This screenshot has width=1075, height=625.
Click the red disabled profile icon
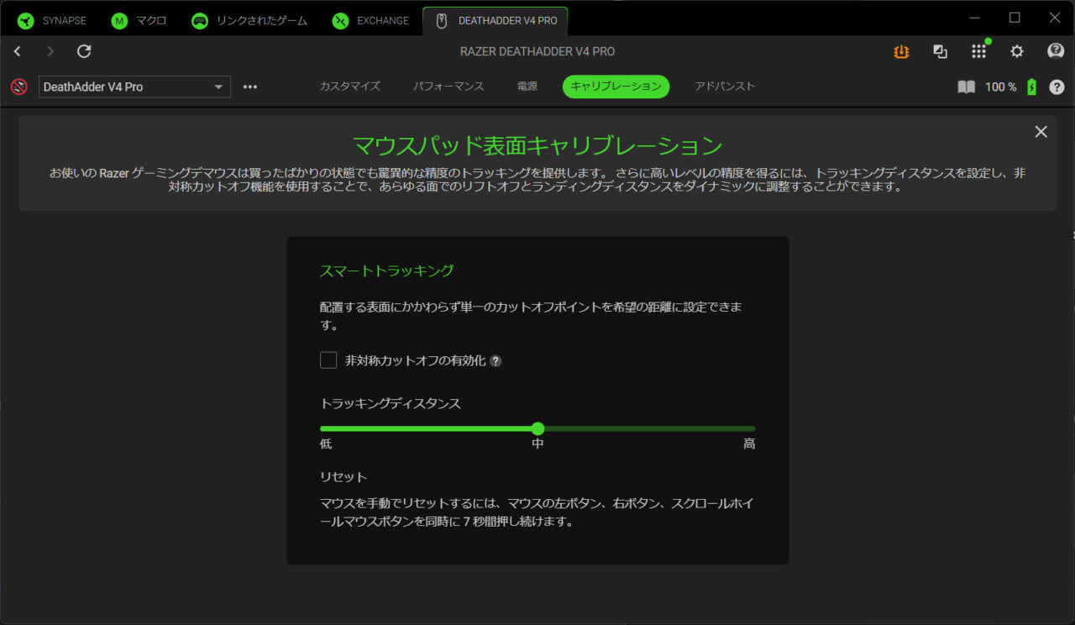point(19,87)
